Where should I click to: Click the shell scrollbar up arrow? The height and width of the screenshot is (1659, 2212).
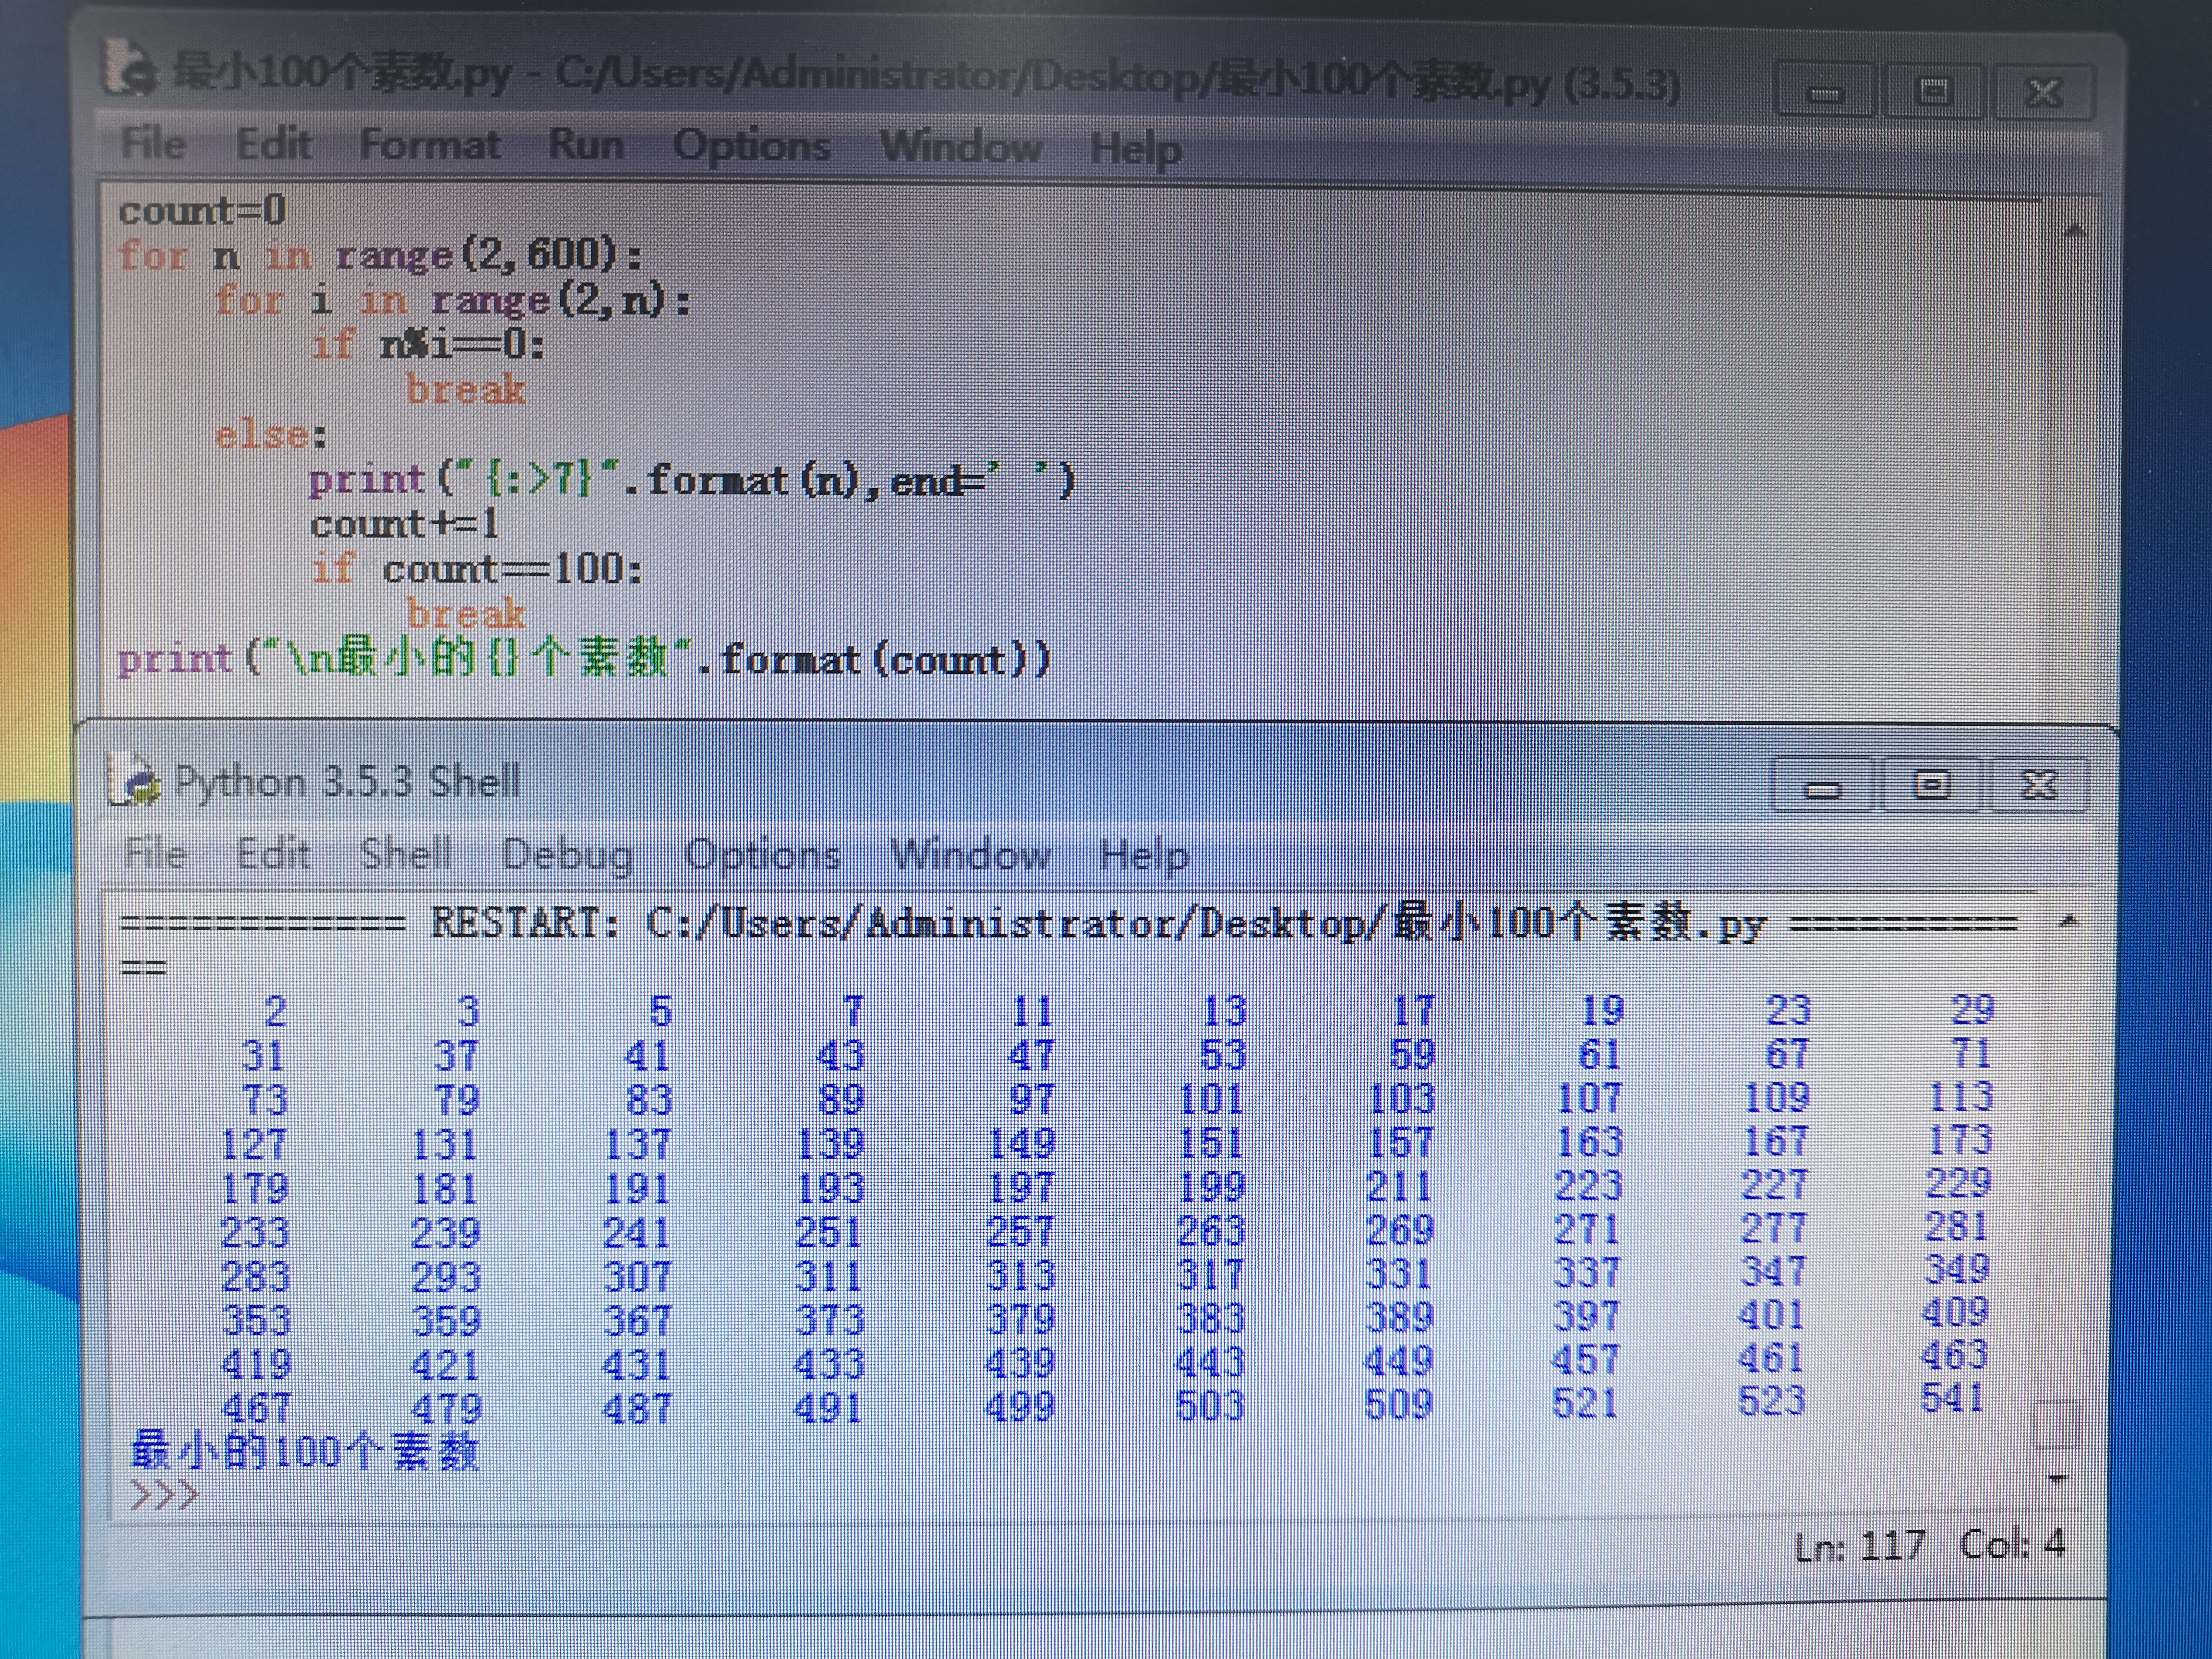click(2069, 921)
